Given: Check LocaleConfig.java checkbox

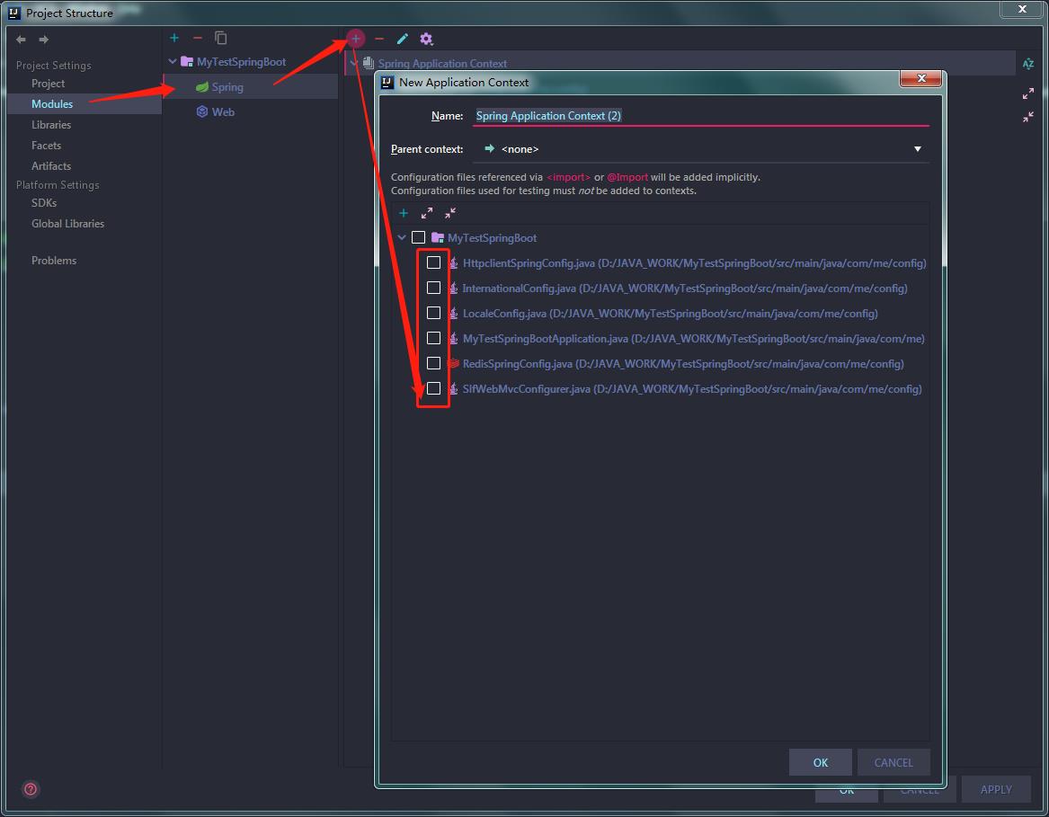Looking at the screenshot, I should (x=433, y=313).
